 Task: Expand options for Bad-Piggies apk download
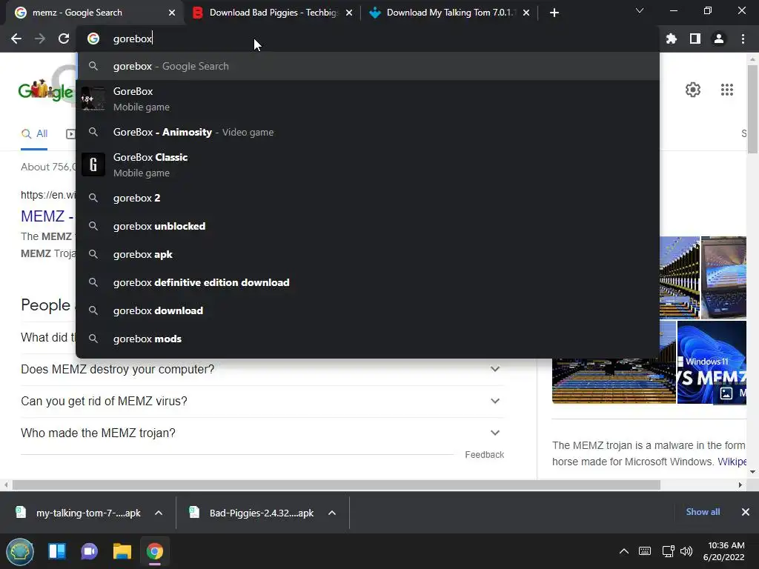coord(331,513)
